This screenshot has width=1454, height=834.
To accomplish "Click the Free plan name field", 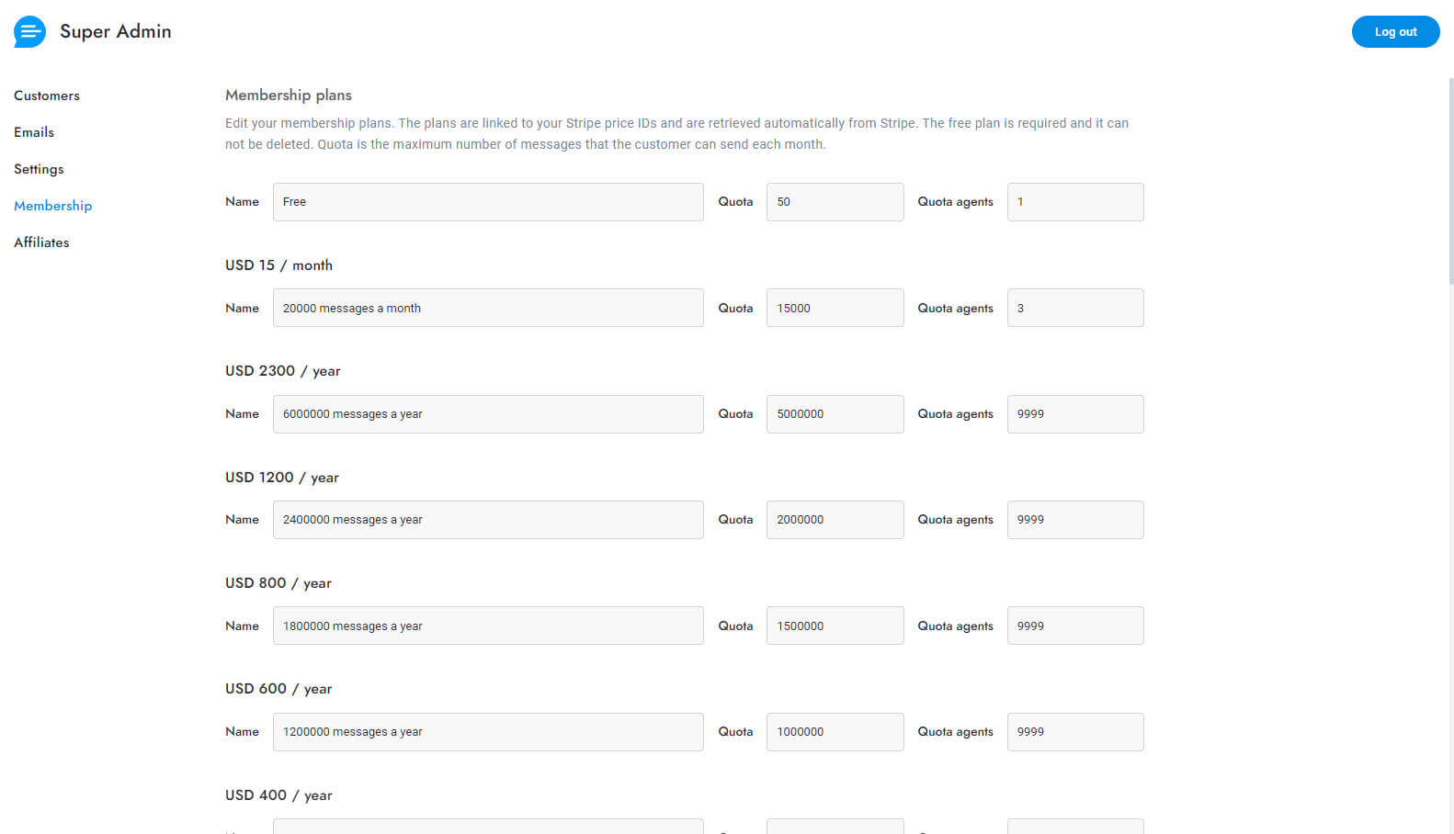I will coord(487,202).
